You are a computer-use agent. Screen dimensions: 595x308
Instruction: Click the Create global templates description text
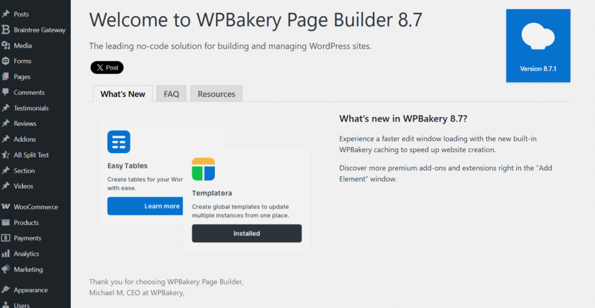click(x=241, y=211)
